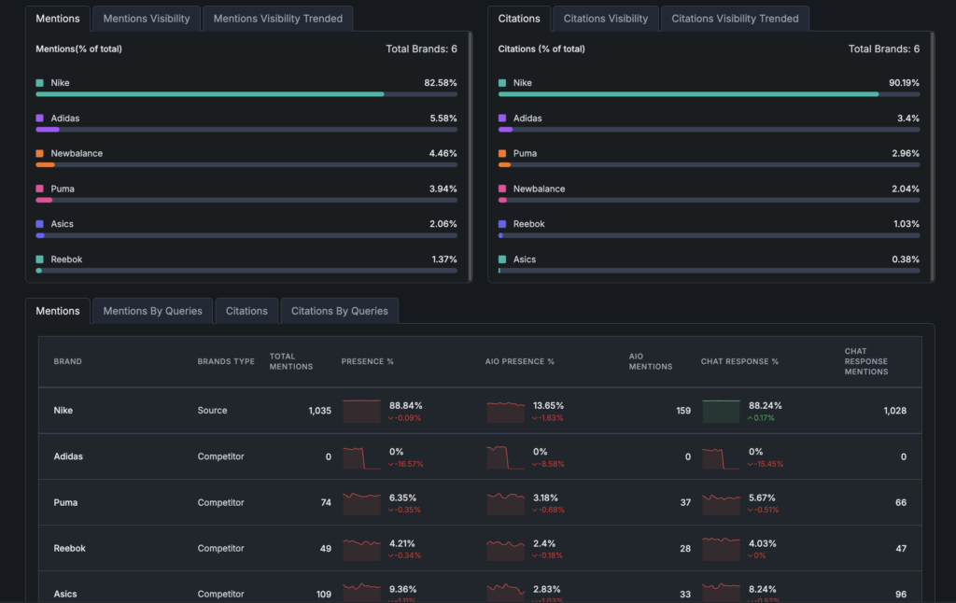The image size is (956, 603).
Task: Switch to the Mentions By Queries tab
Action: (x=152, y=311)
